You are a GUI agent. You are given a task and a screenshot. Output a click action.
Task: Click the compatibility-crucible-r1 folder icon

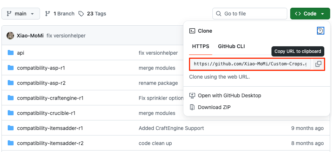pos(11,113)
